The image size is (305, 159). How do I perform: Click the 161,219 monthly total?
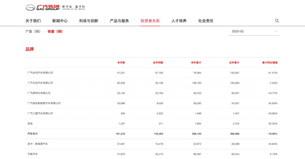pyautogui.click(x=120, y=134)
